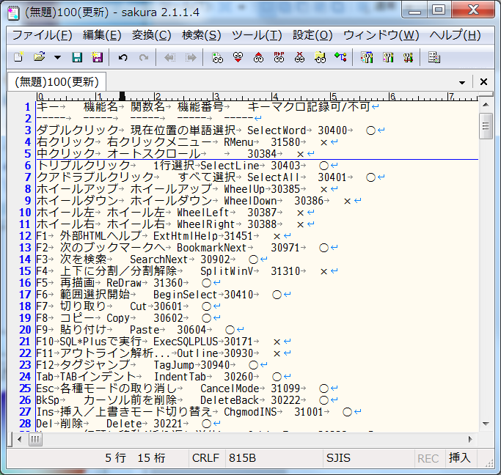
Task: Click 機能番号 header text on line 1
Action: [200, 106]
